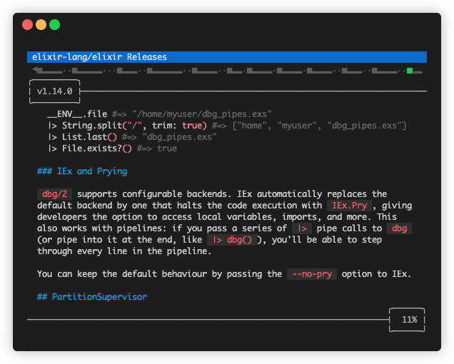Select the '#=> true' comment output
Screen dimensions: 454x364
click(157, 148)
